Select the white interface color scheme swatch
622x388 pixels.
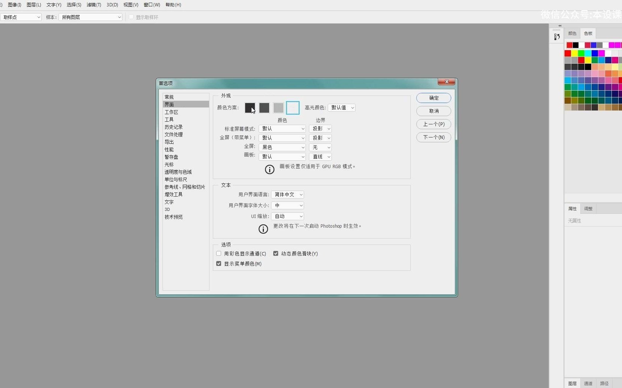[293, 108]
